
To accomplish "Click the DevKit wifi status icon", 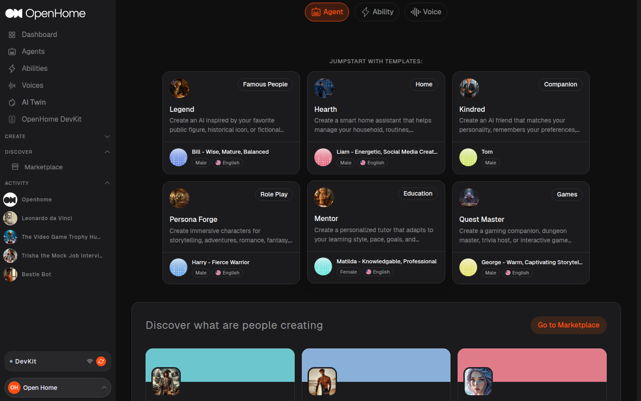I will point(90,361).
